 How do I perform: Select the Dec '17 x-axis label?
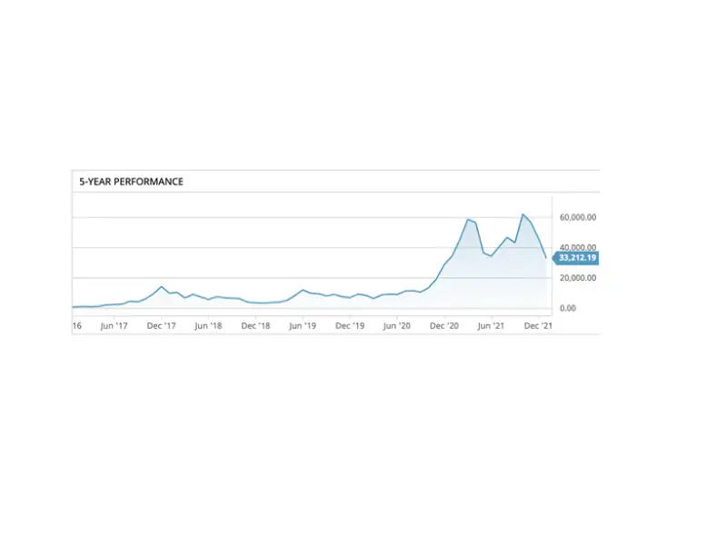[x=161, y=325]
